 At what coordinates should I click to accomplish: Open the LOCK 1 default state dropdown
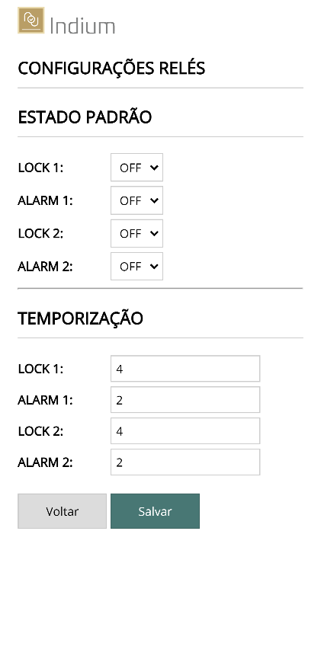(x=136, y=168)
